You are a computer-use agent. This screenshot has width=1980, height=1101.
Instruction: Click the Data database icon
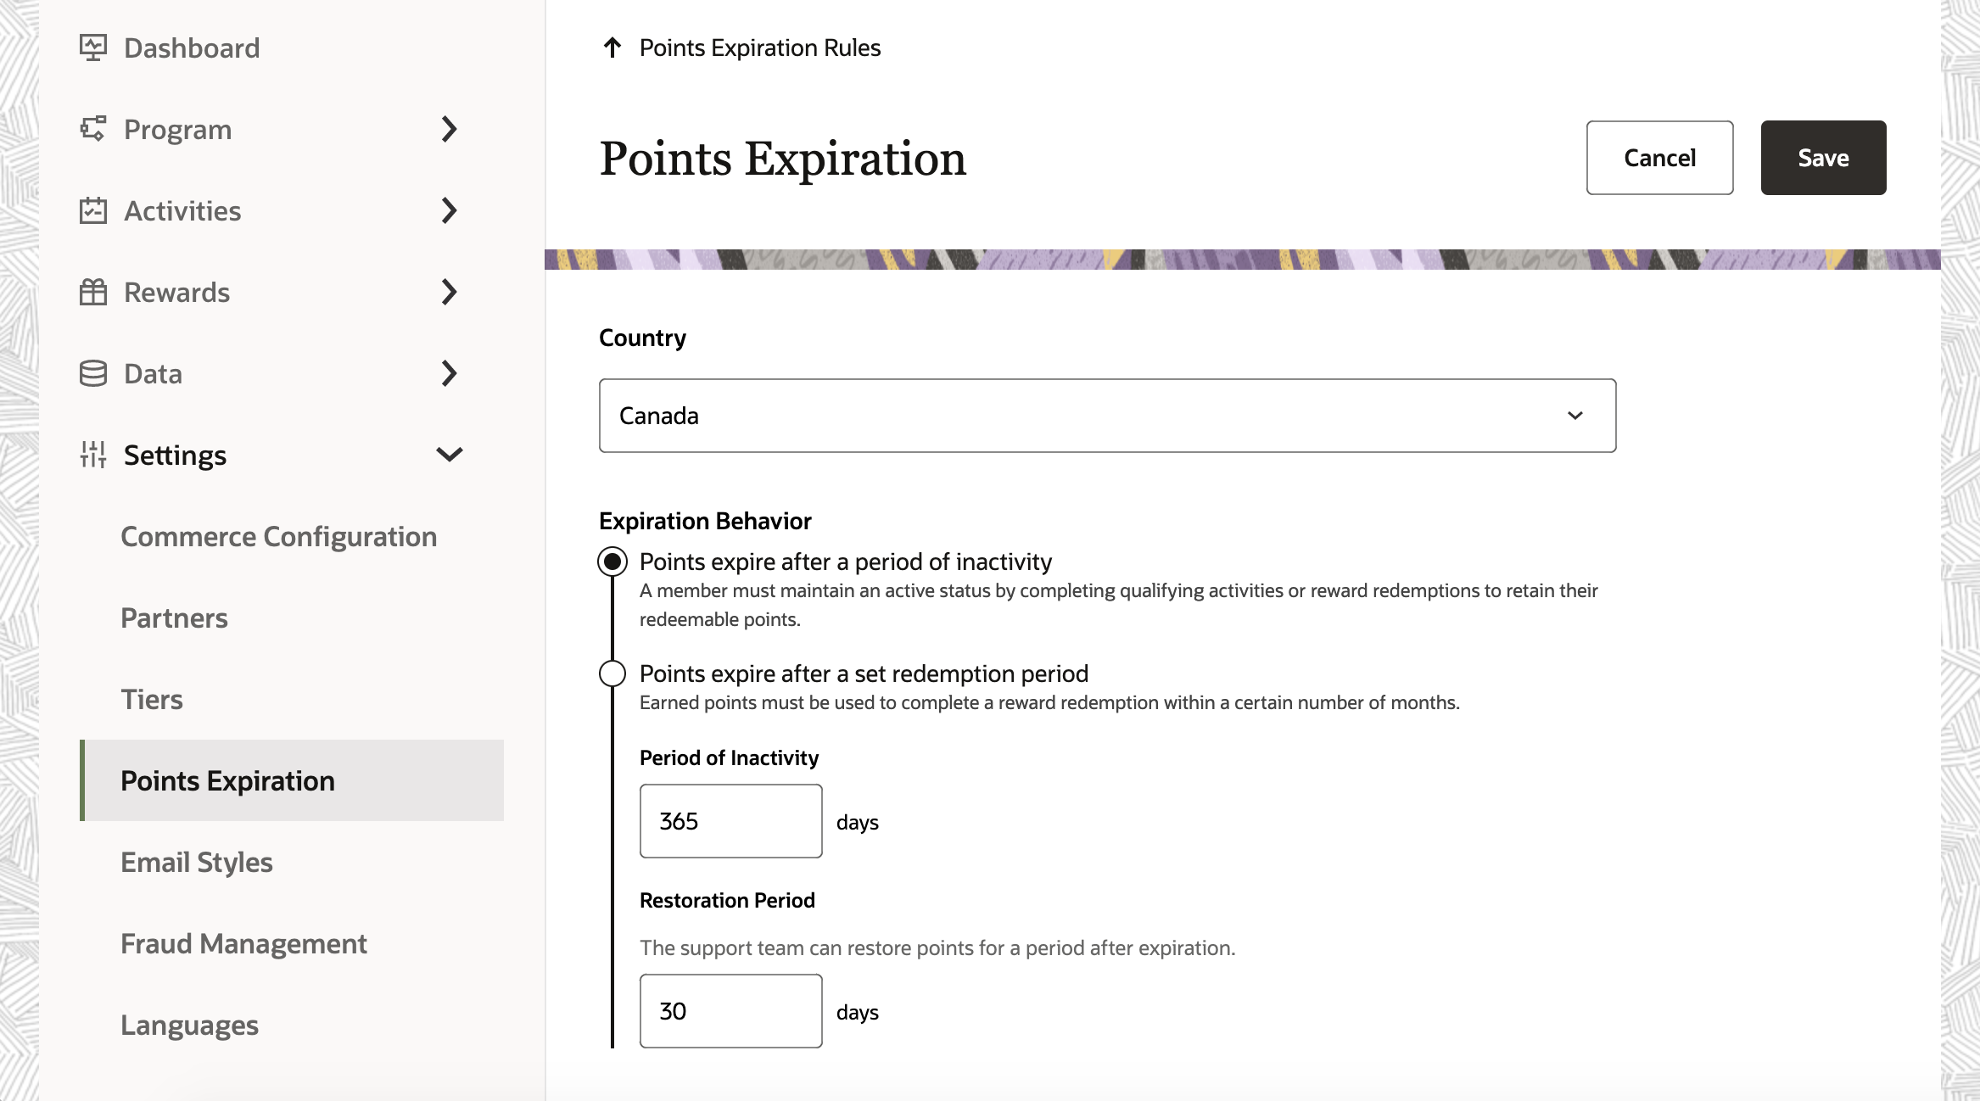[x=93, y=373]
